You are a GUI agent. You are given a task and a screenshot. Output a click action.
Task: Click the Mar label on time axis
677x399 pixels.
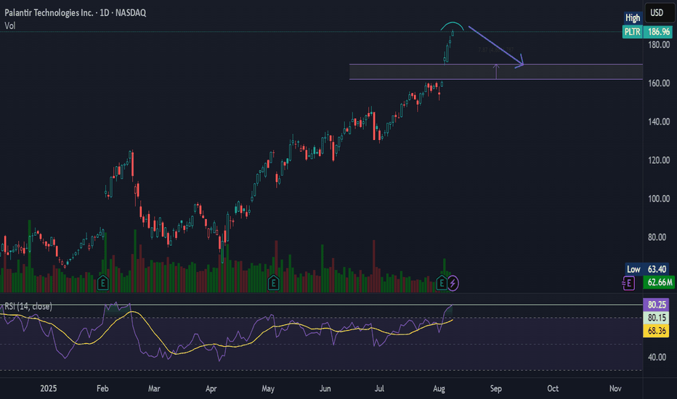click(x=154, y=389)
